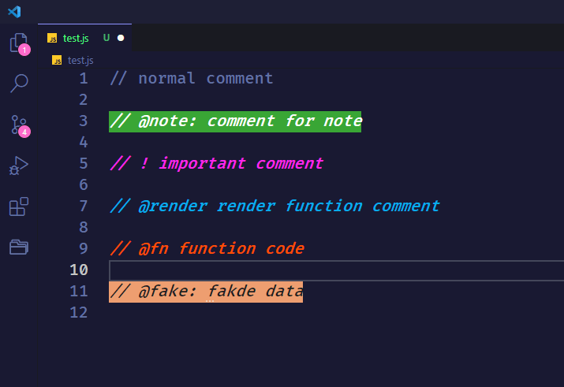Screen dimensions: 564x387
Task: Click line number 2 in gutter
Action: pyautogui.click(x=84, y=99)
